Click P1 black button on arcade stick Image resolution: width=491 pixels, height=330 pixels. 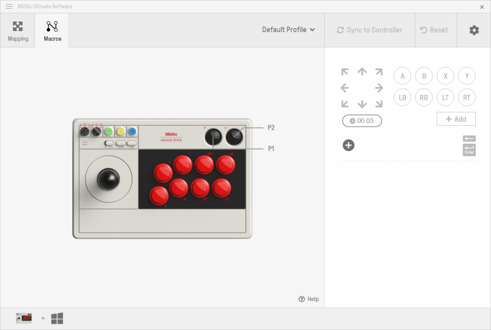(213, 137)
